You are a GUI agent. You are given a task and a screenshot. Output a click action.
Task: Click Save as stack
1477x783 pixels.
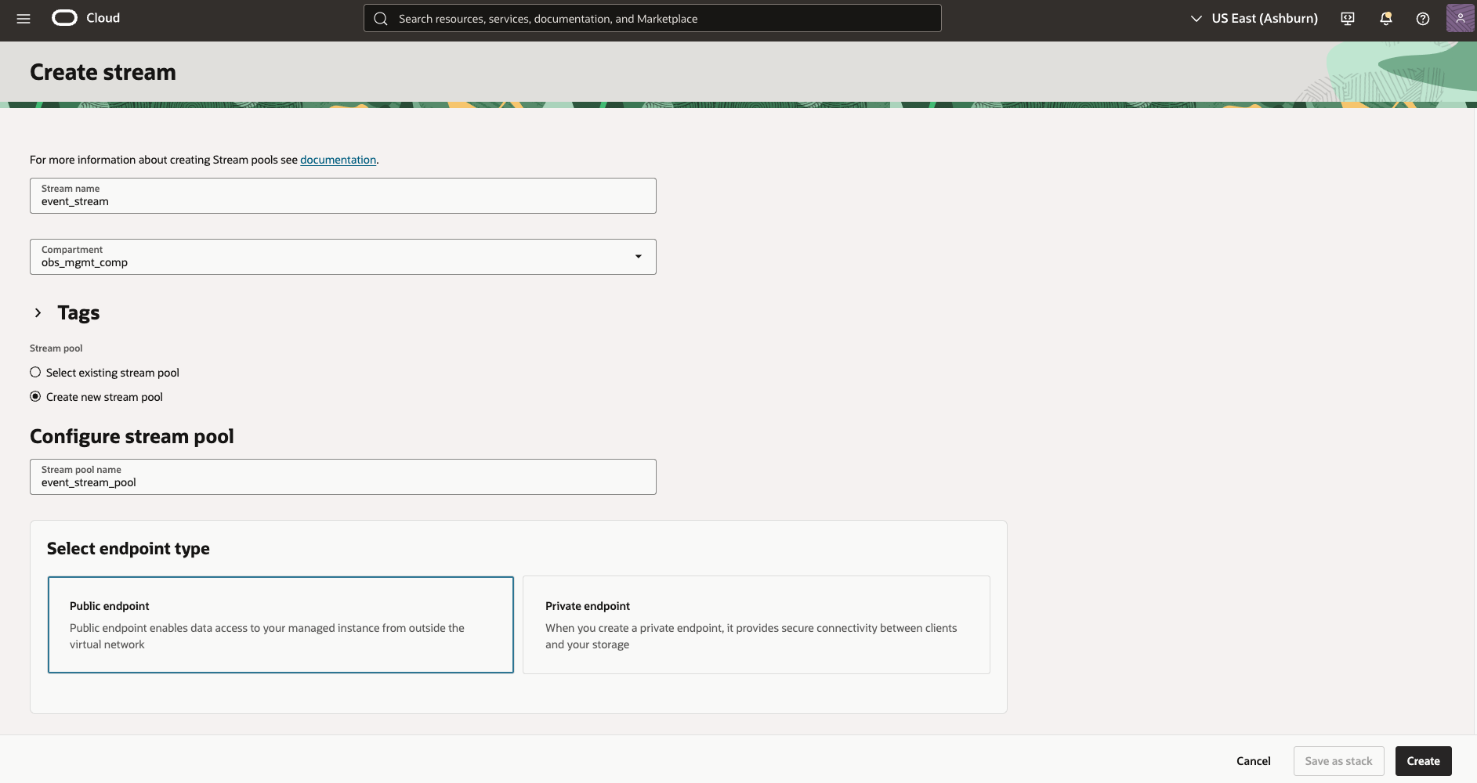tap(1338, 760)
